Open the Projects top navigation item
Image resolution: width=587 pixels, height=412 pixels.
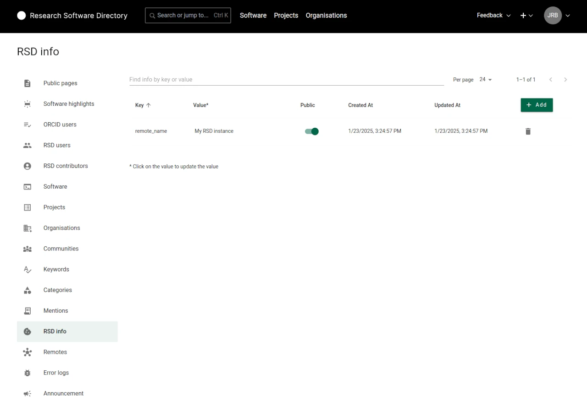click(286, 16)
